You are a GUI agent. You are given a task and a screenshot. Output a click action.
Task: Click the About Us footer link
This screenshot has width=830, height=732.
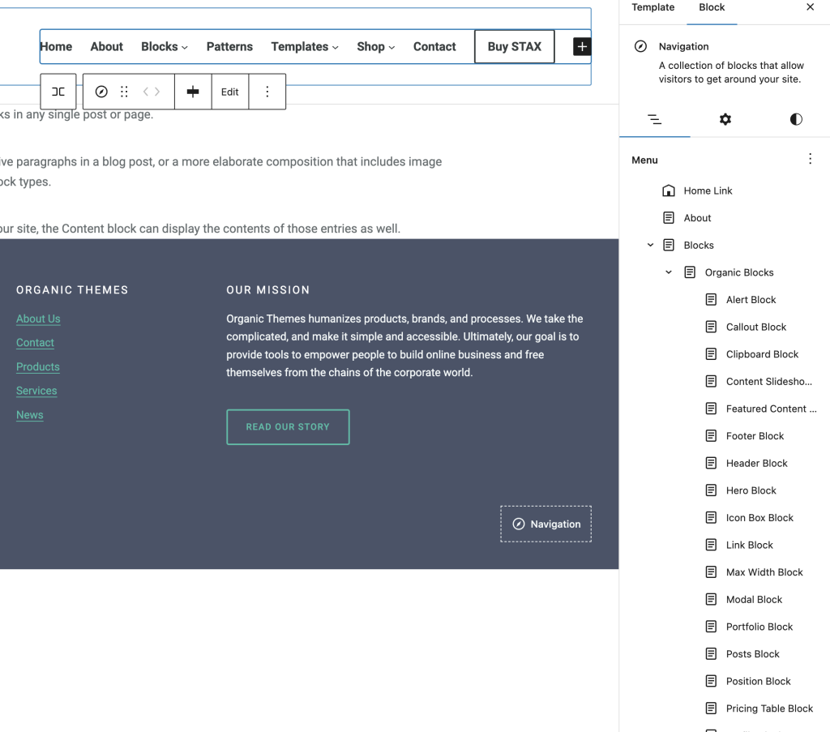tap(38, 319)
